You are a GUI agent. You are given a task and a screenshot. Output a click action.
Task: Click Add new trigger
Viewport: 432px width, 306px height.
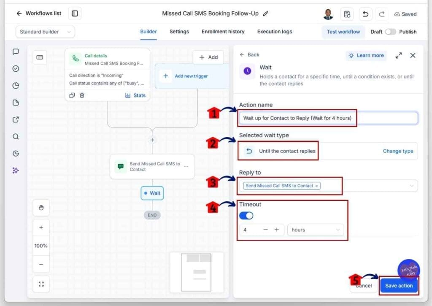pyautogui.click(x=191, y=76)
